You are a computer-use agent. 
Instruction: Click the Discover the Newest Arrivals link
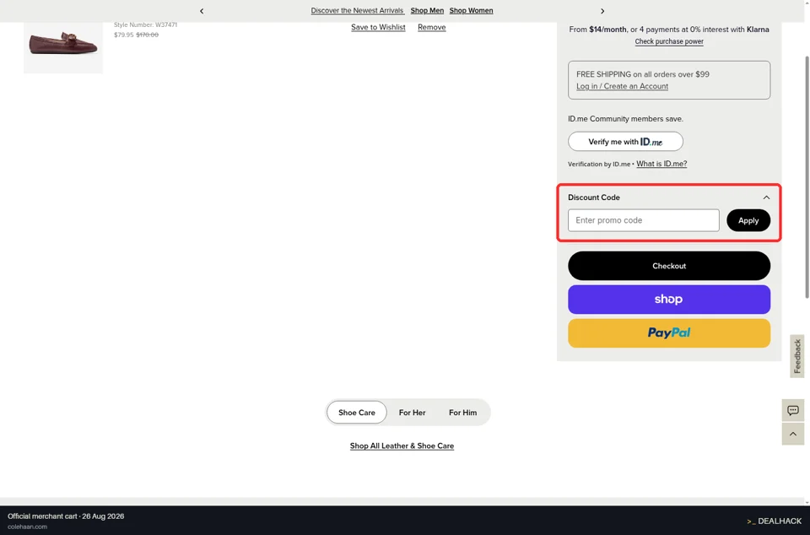coord(357,10)
